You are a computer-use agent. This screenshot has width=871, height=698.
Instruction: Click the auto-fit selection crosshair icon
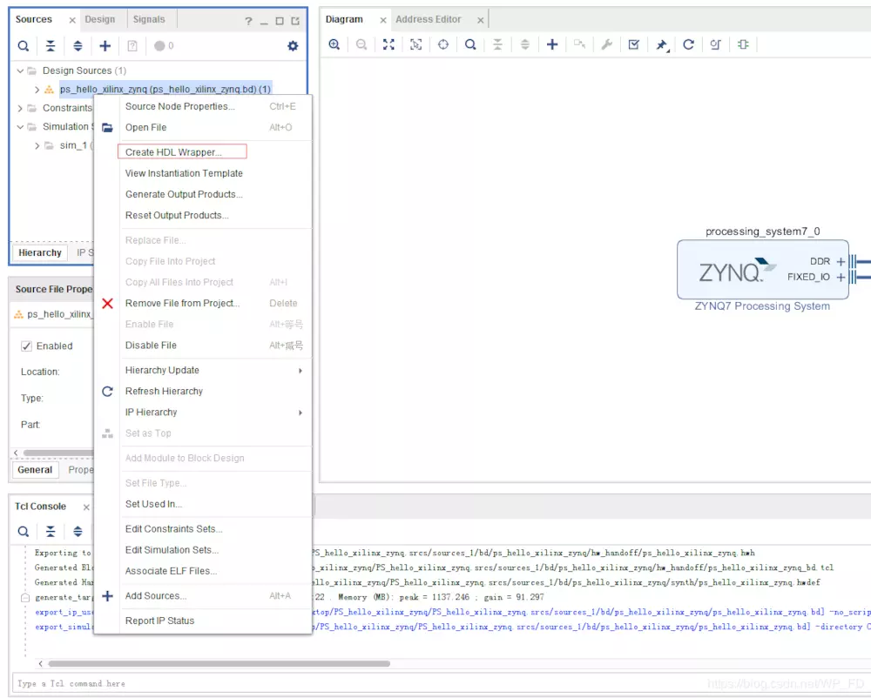(x=443, y=44)
